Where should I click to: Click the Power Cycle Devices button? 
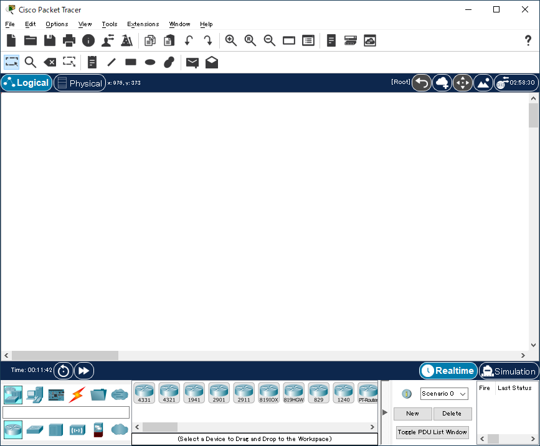(x=64, y=371)
